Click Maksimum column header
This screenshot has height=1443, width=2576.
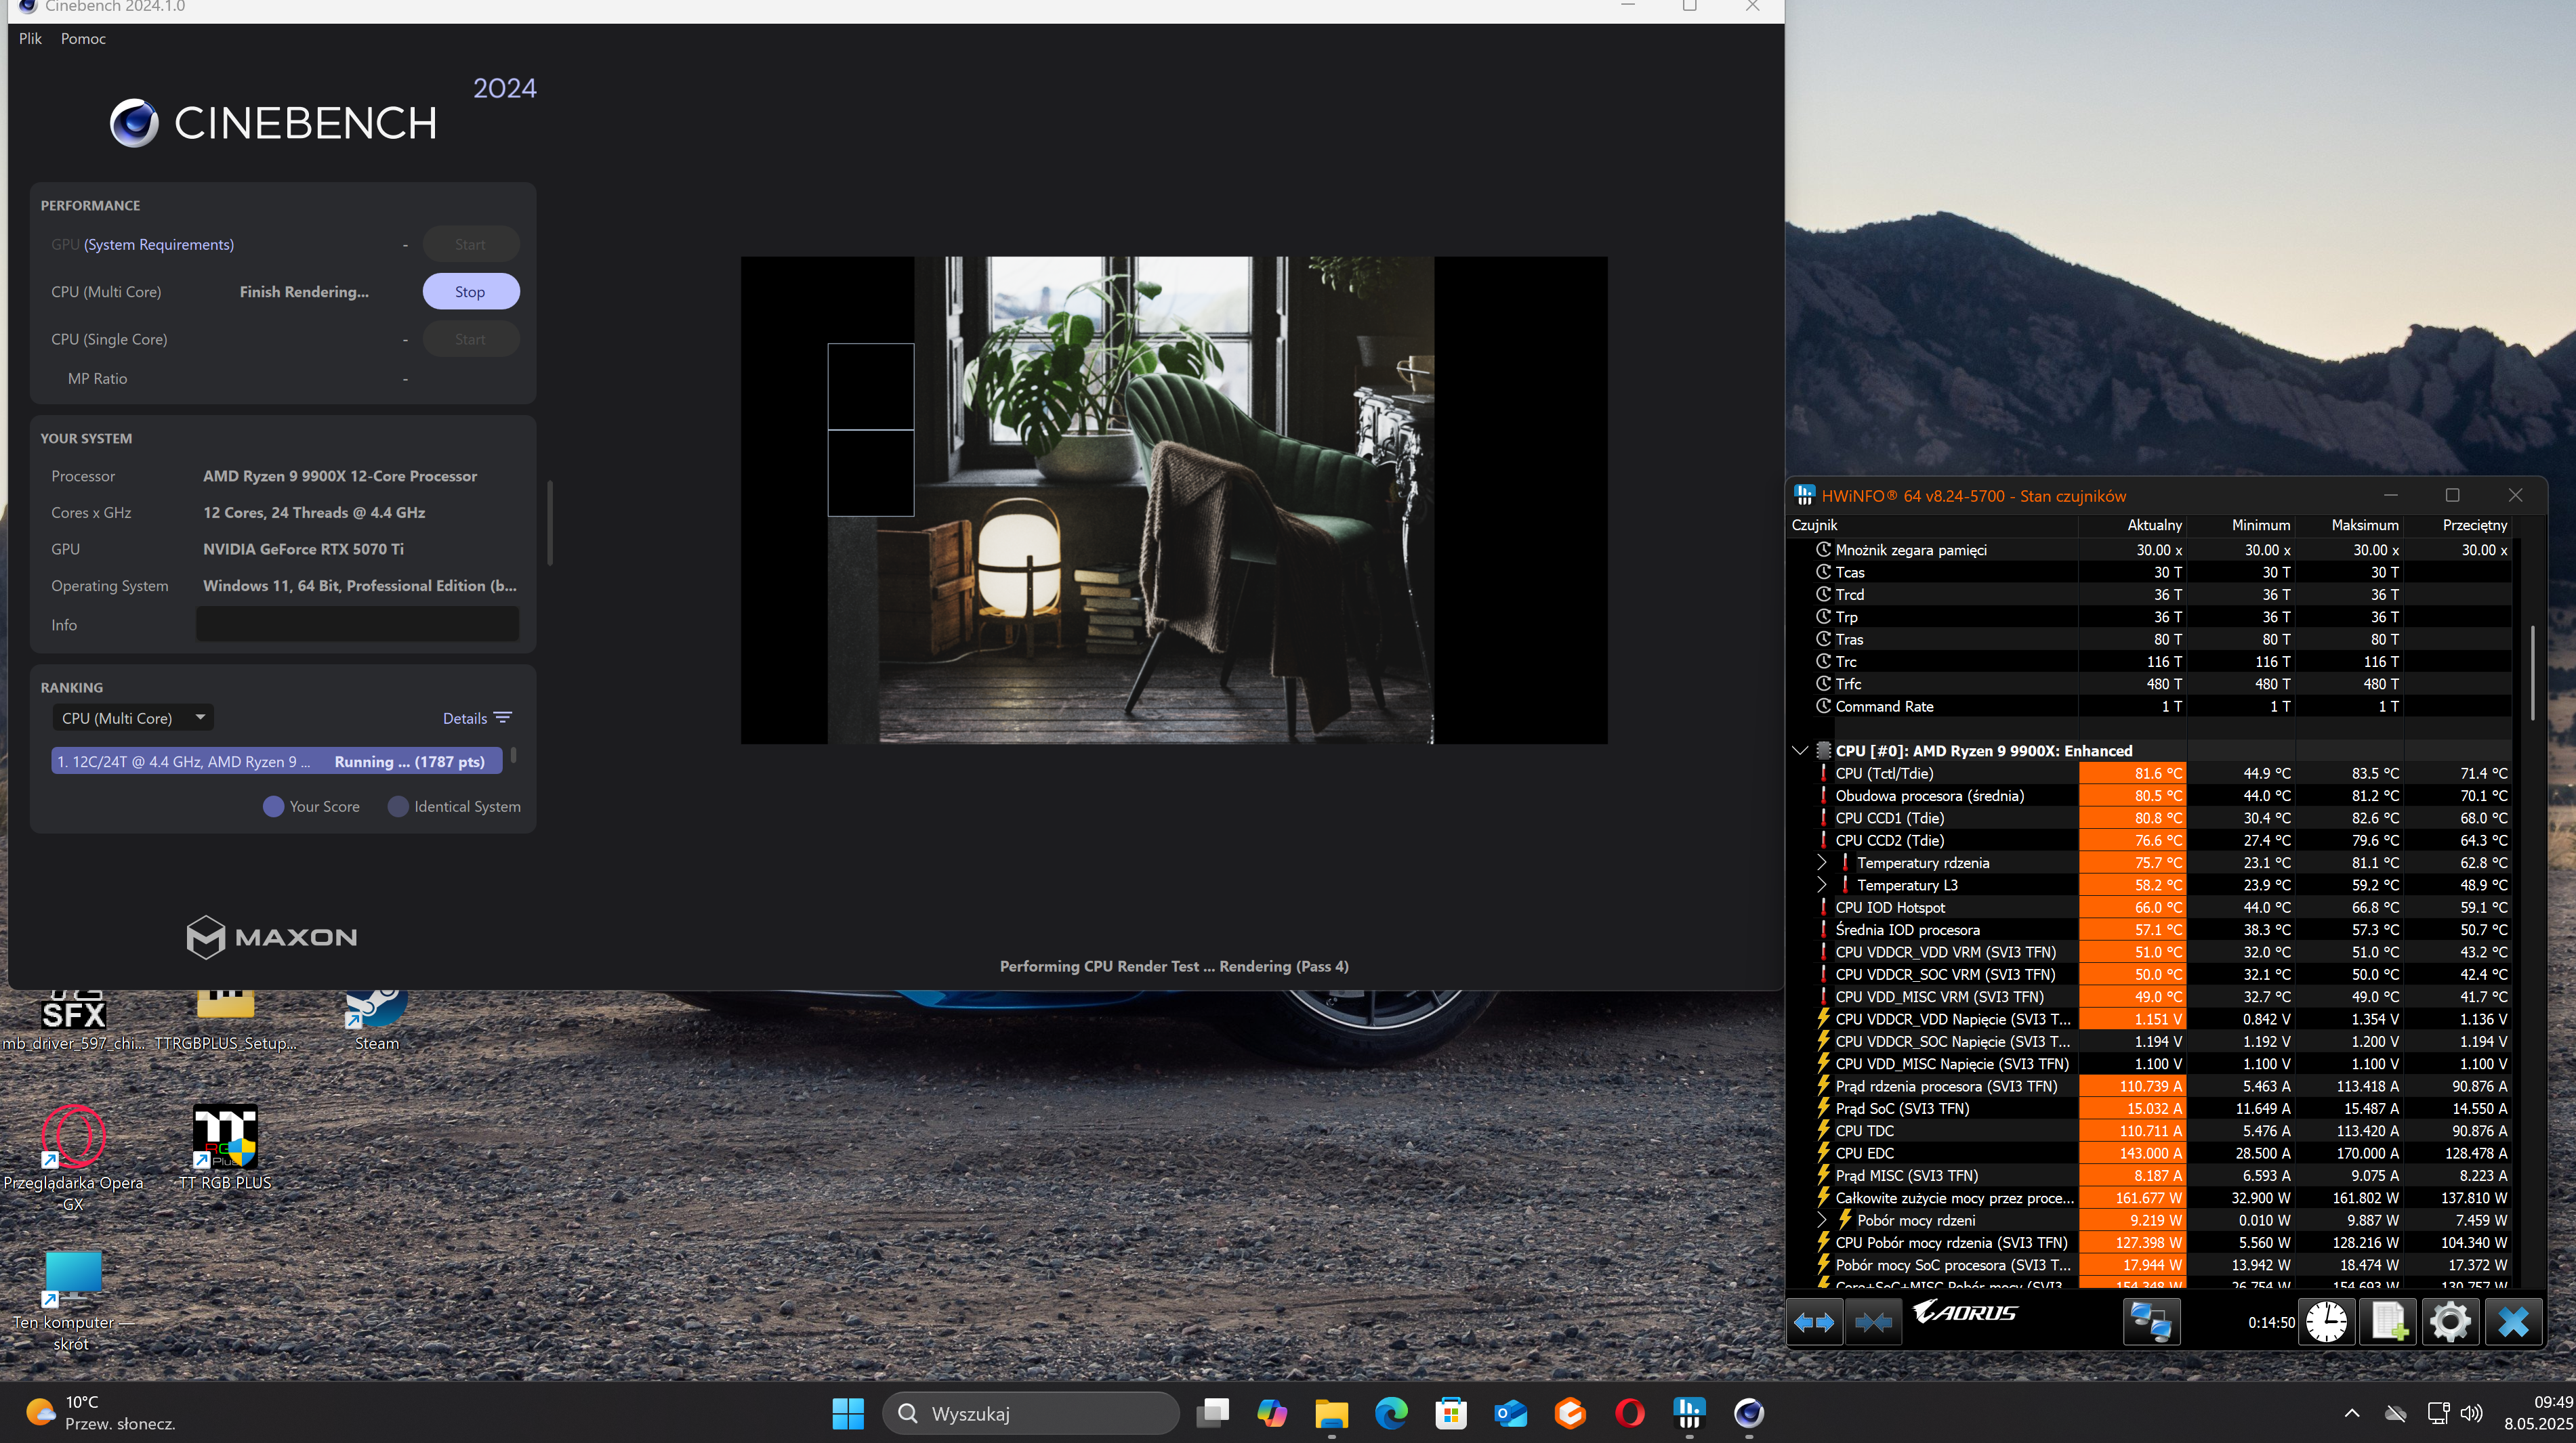[2349, 525]
